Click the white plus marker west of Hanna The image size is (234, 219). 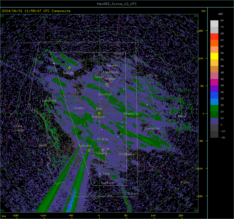coord(147,105)
